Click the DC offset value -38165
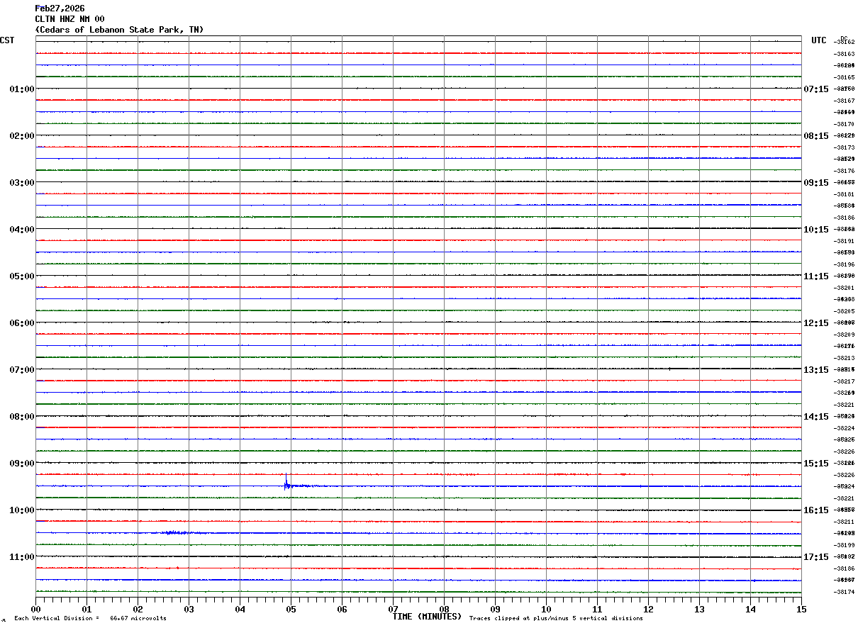858x628 pixels. click(845, 77)
